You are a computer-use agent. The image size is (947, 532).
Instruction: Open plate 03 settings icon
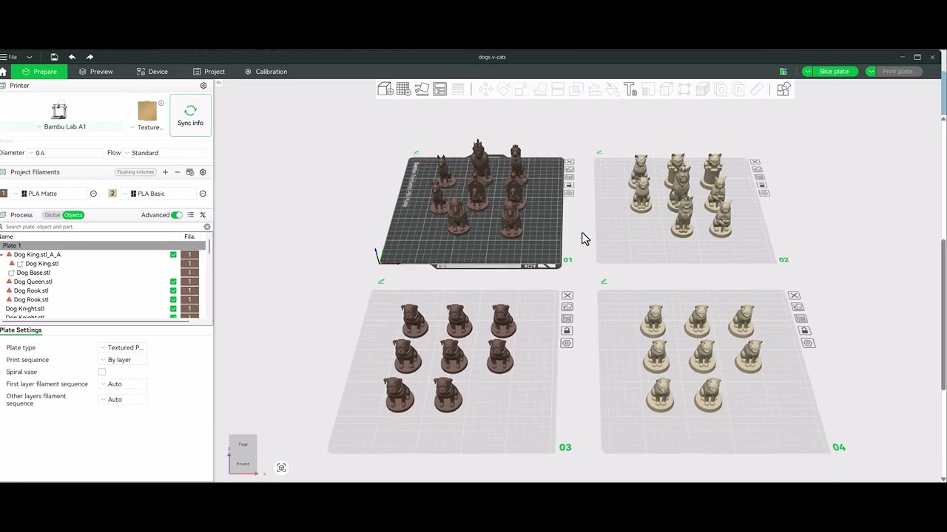point(567,343)
